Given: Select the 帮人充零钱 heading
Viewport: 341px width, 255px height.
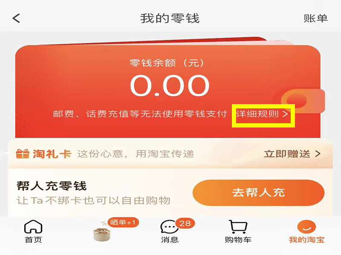Looking at the screenshot, I should [x=52, y=186].
